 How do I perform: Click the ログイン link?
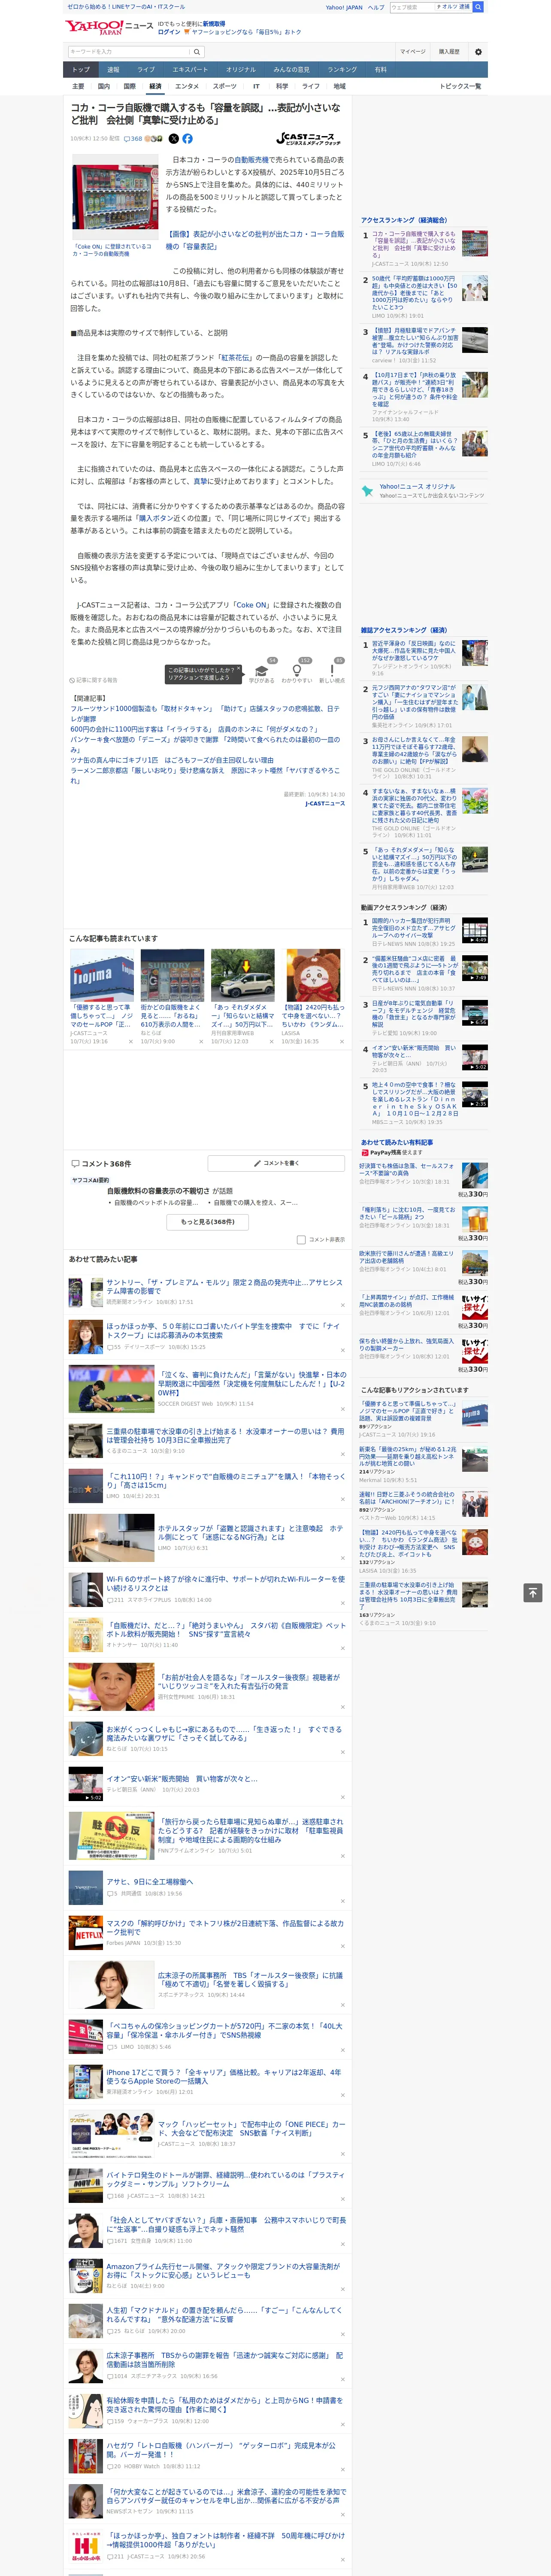(x=169, y=32)
